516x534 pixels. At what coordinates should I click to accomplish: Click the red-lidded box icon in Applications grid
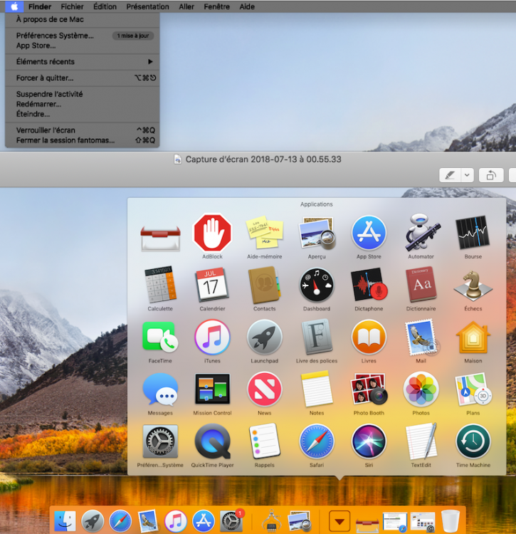(x=160, y=239)
